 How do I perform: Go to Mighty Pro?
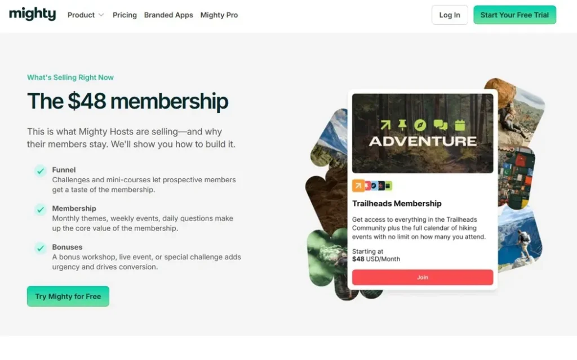(219, 15)
